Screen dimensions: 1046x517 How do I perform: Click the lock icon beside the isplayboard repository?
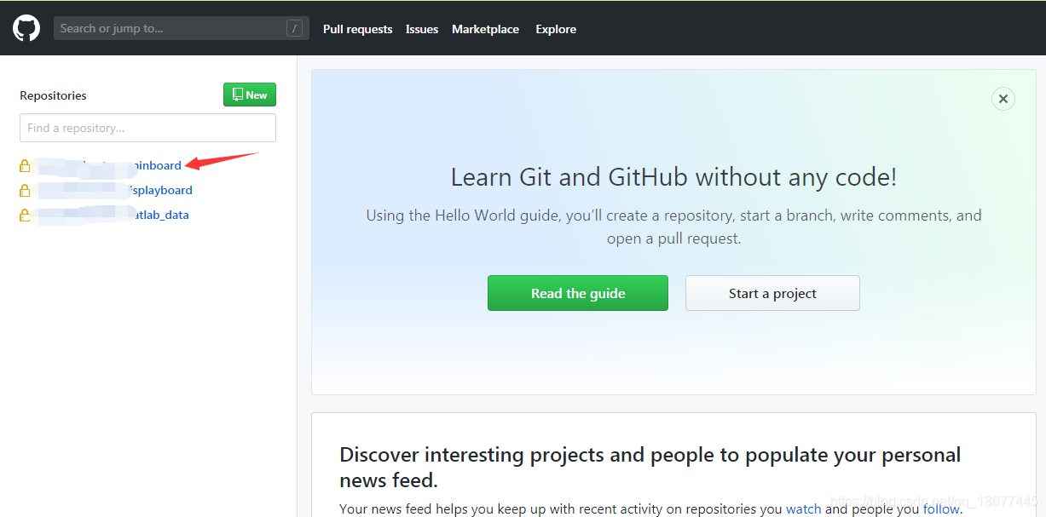click(25, 190)
